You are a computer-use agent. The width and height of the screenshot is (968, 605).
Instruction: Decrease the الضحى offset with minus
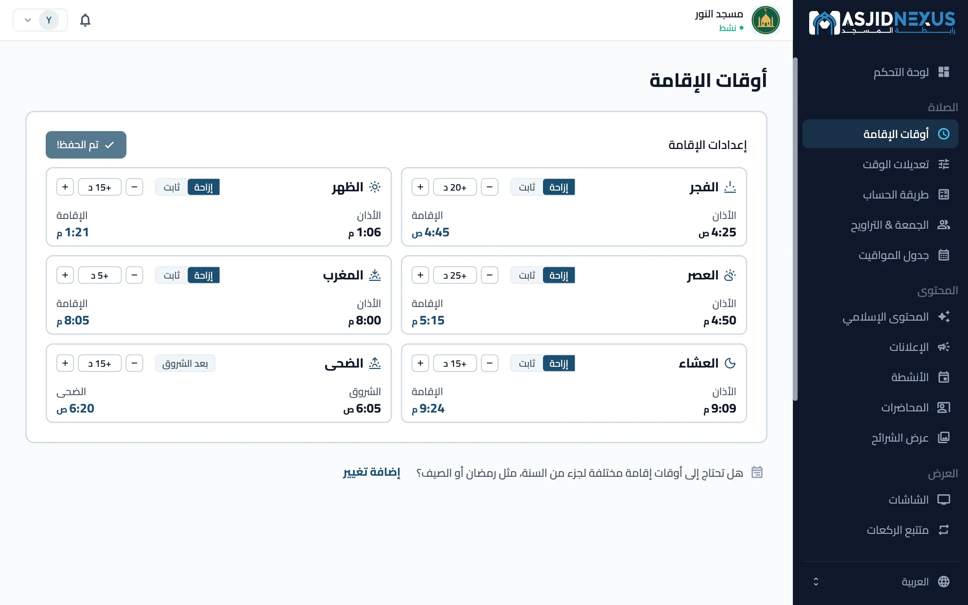coord(134,363)
